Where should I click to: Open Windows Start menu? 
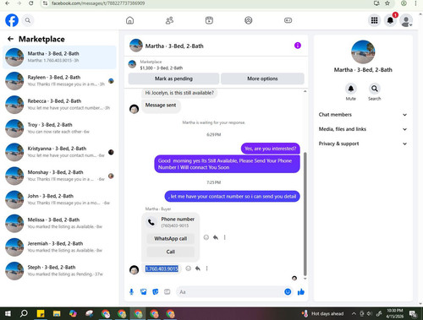8,313
